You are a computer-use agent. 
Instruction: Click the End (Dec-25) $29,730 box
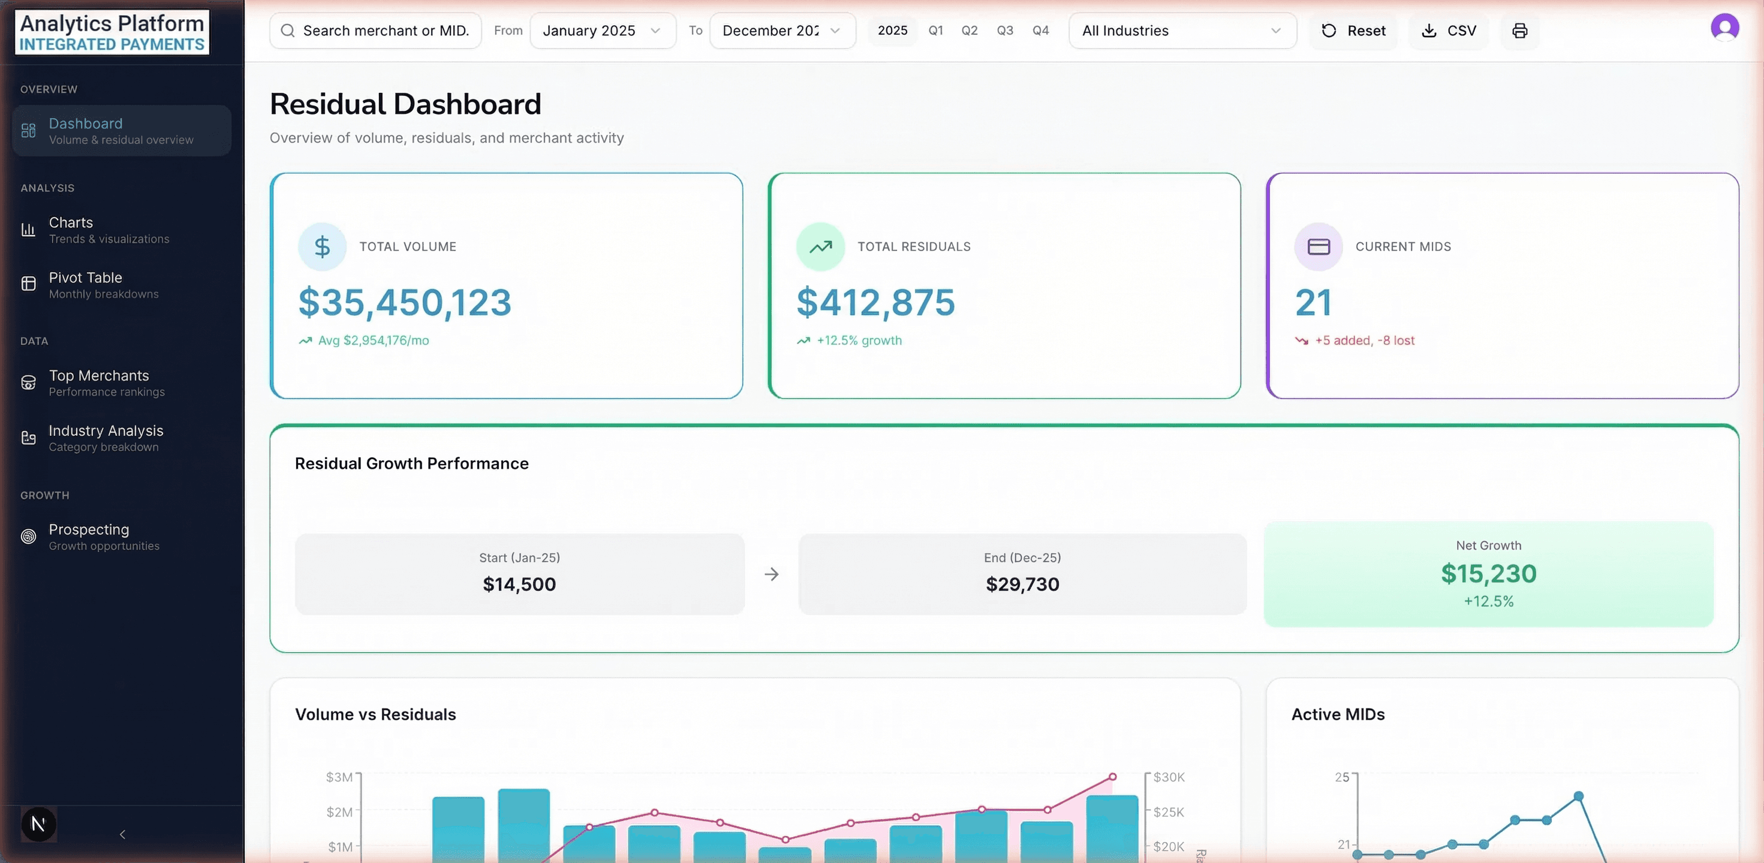point(1022,574)
